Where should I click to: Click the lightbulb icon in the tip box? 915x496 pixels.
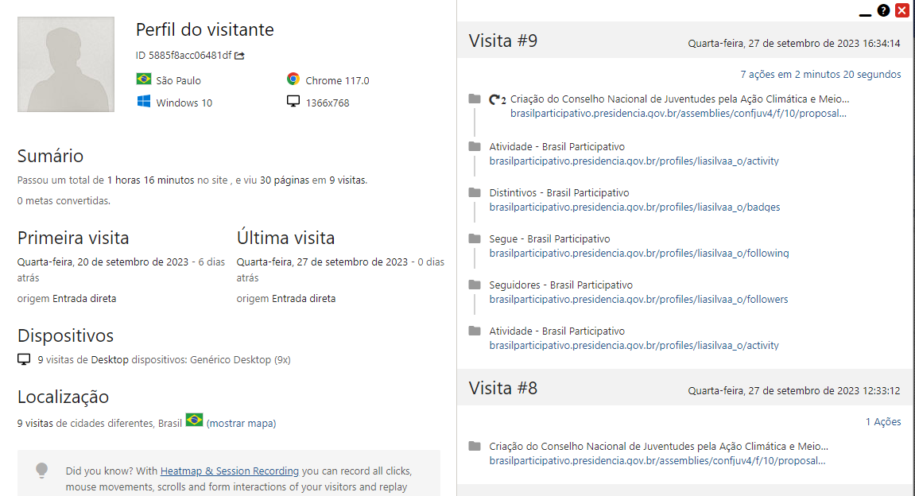42,471
